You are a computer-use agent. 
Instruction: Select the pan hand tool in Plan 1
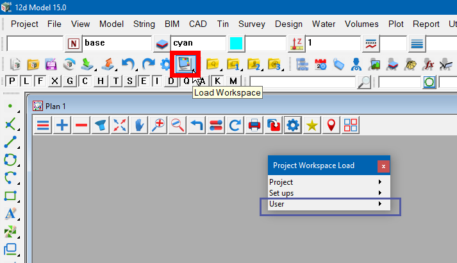tap(139, 125)
